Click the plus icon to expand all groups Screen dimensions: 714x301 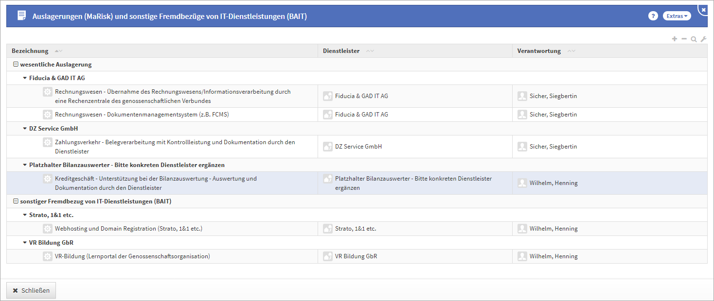tap(674, 39)
